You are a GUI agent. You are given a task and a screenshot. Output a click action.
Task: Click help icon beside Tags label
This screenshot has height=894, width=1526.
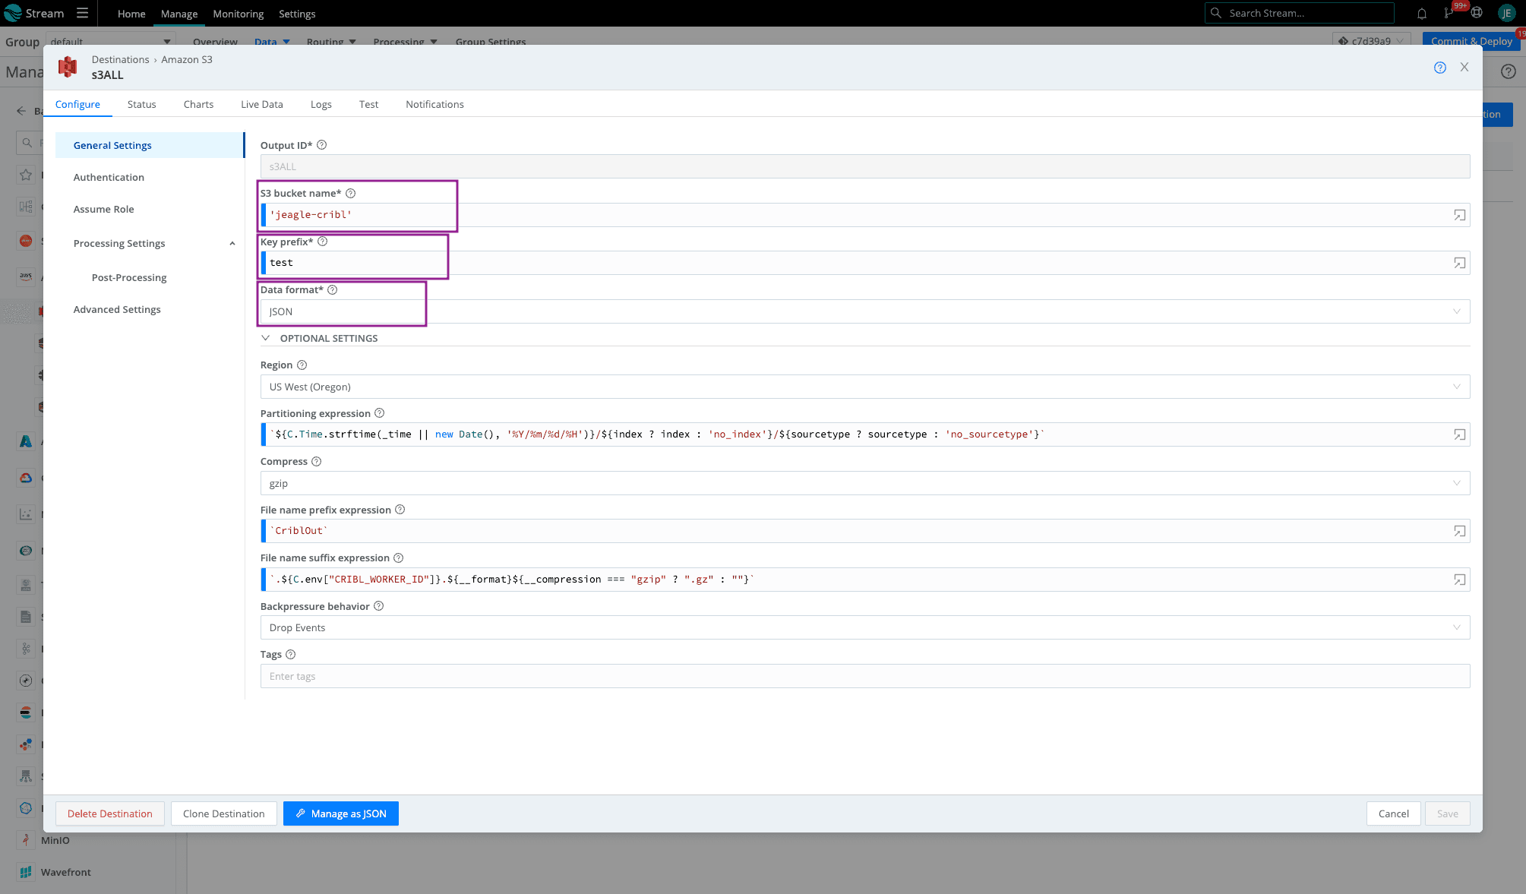(290, 655)
